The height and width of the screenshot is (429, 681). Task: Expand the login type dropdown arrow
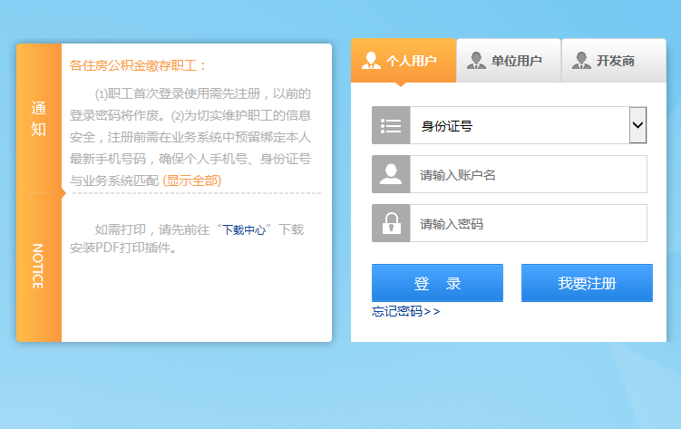click(637, 125)
